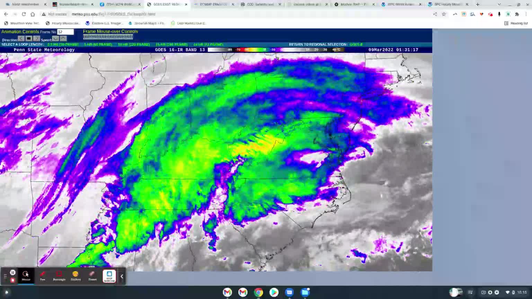Click the IR temperature color scale bar
The width and height of the screenshot is (532, 299).
click(x=276, y=50)
